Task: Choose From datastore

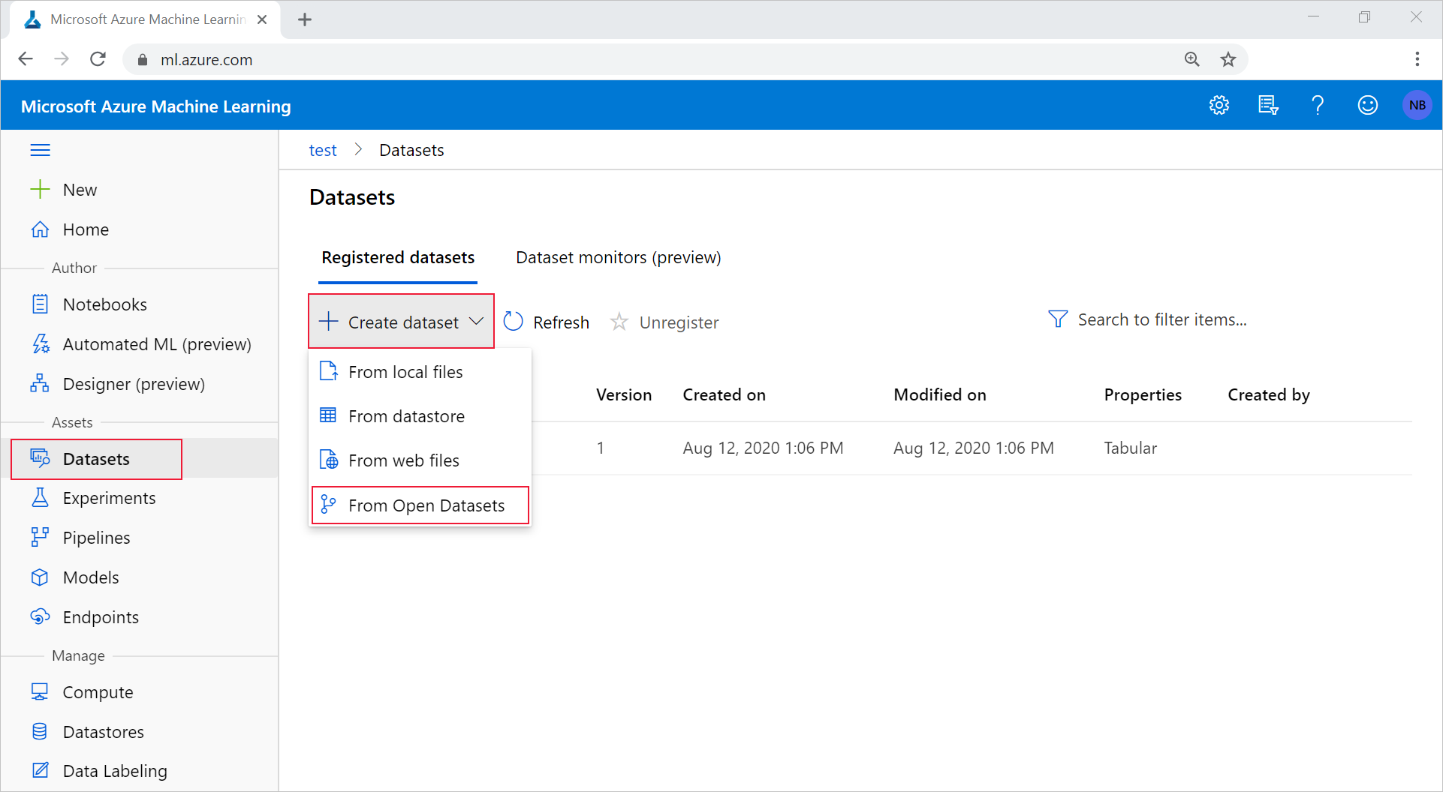Action: (420, 416)
